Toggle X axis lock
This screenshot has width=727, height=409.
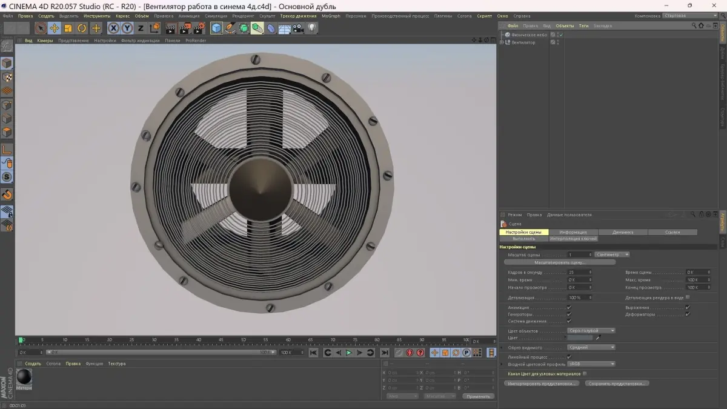pos(113,28)
